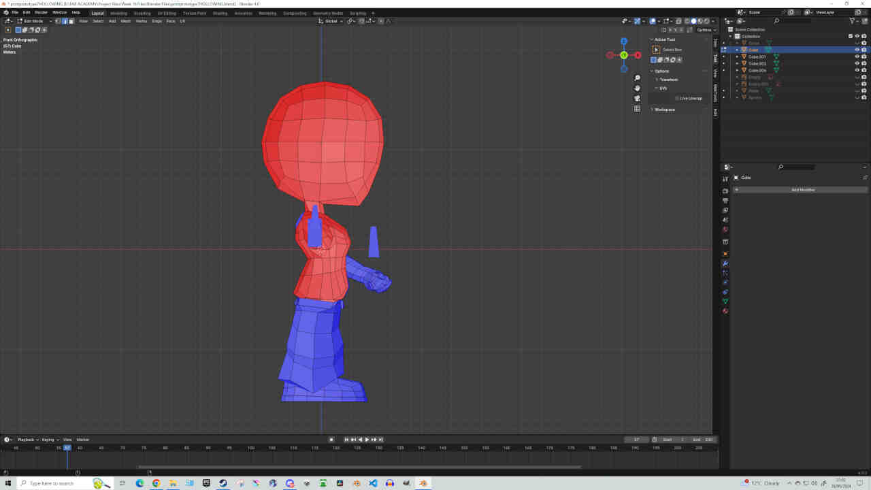Disable render camera for Cube.001
The image size is (871, 490).
[x=864, y=56]
